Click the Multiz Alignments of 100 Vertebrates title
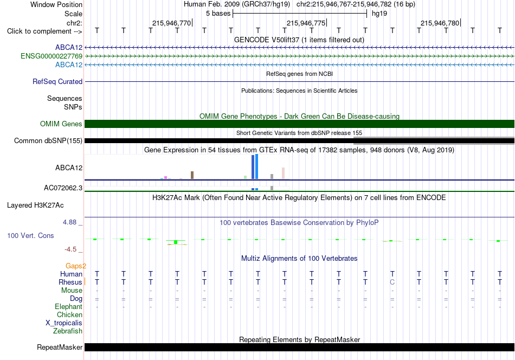The height and width of the screenshot is (360, 515). tap(299, 259)
